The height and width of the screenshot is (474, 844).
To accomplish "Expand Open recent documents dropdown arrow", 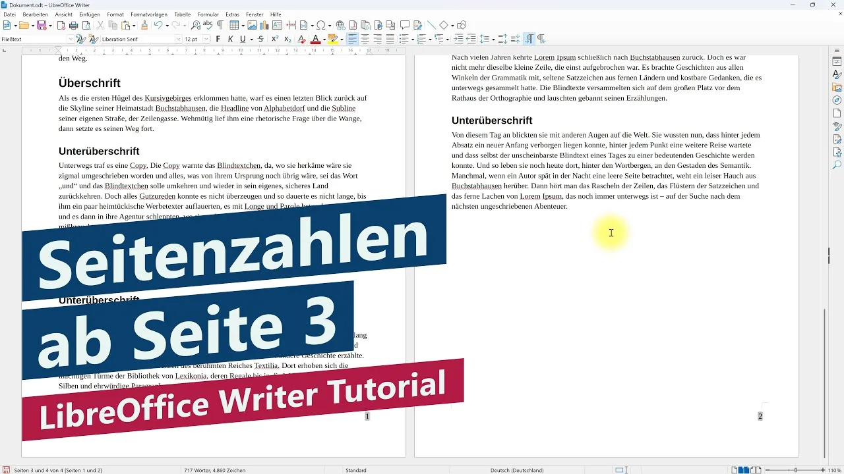I will click(x=32, y=25).
